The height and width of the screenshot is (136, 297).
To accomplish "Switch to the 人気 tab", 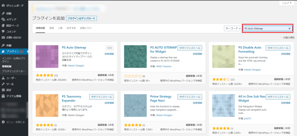I will [x=60, y=28].
